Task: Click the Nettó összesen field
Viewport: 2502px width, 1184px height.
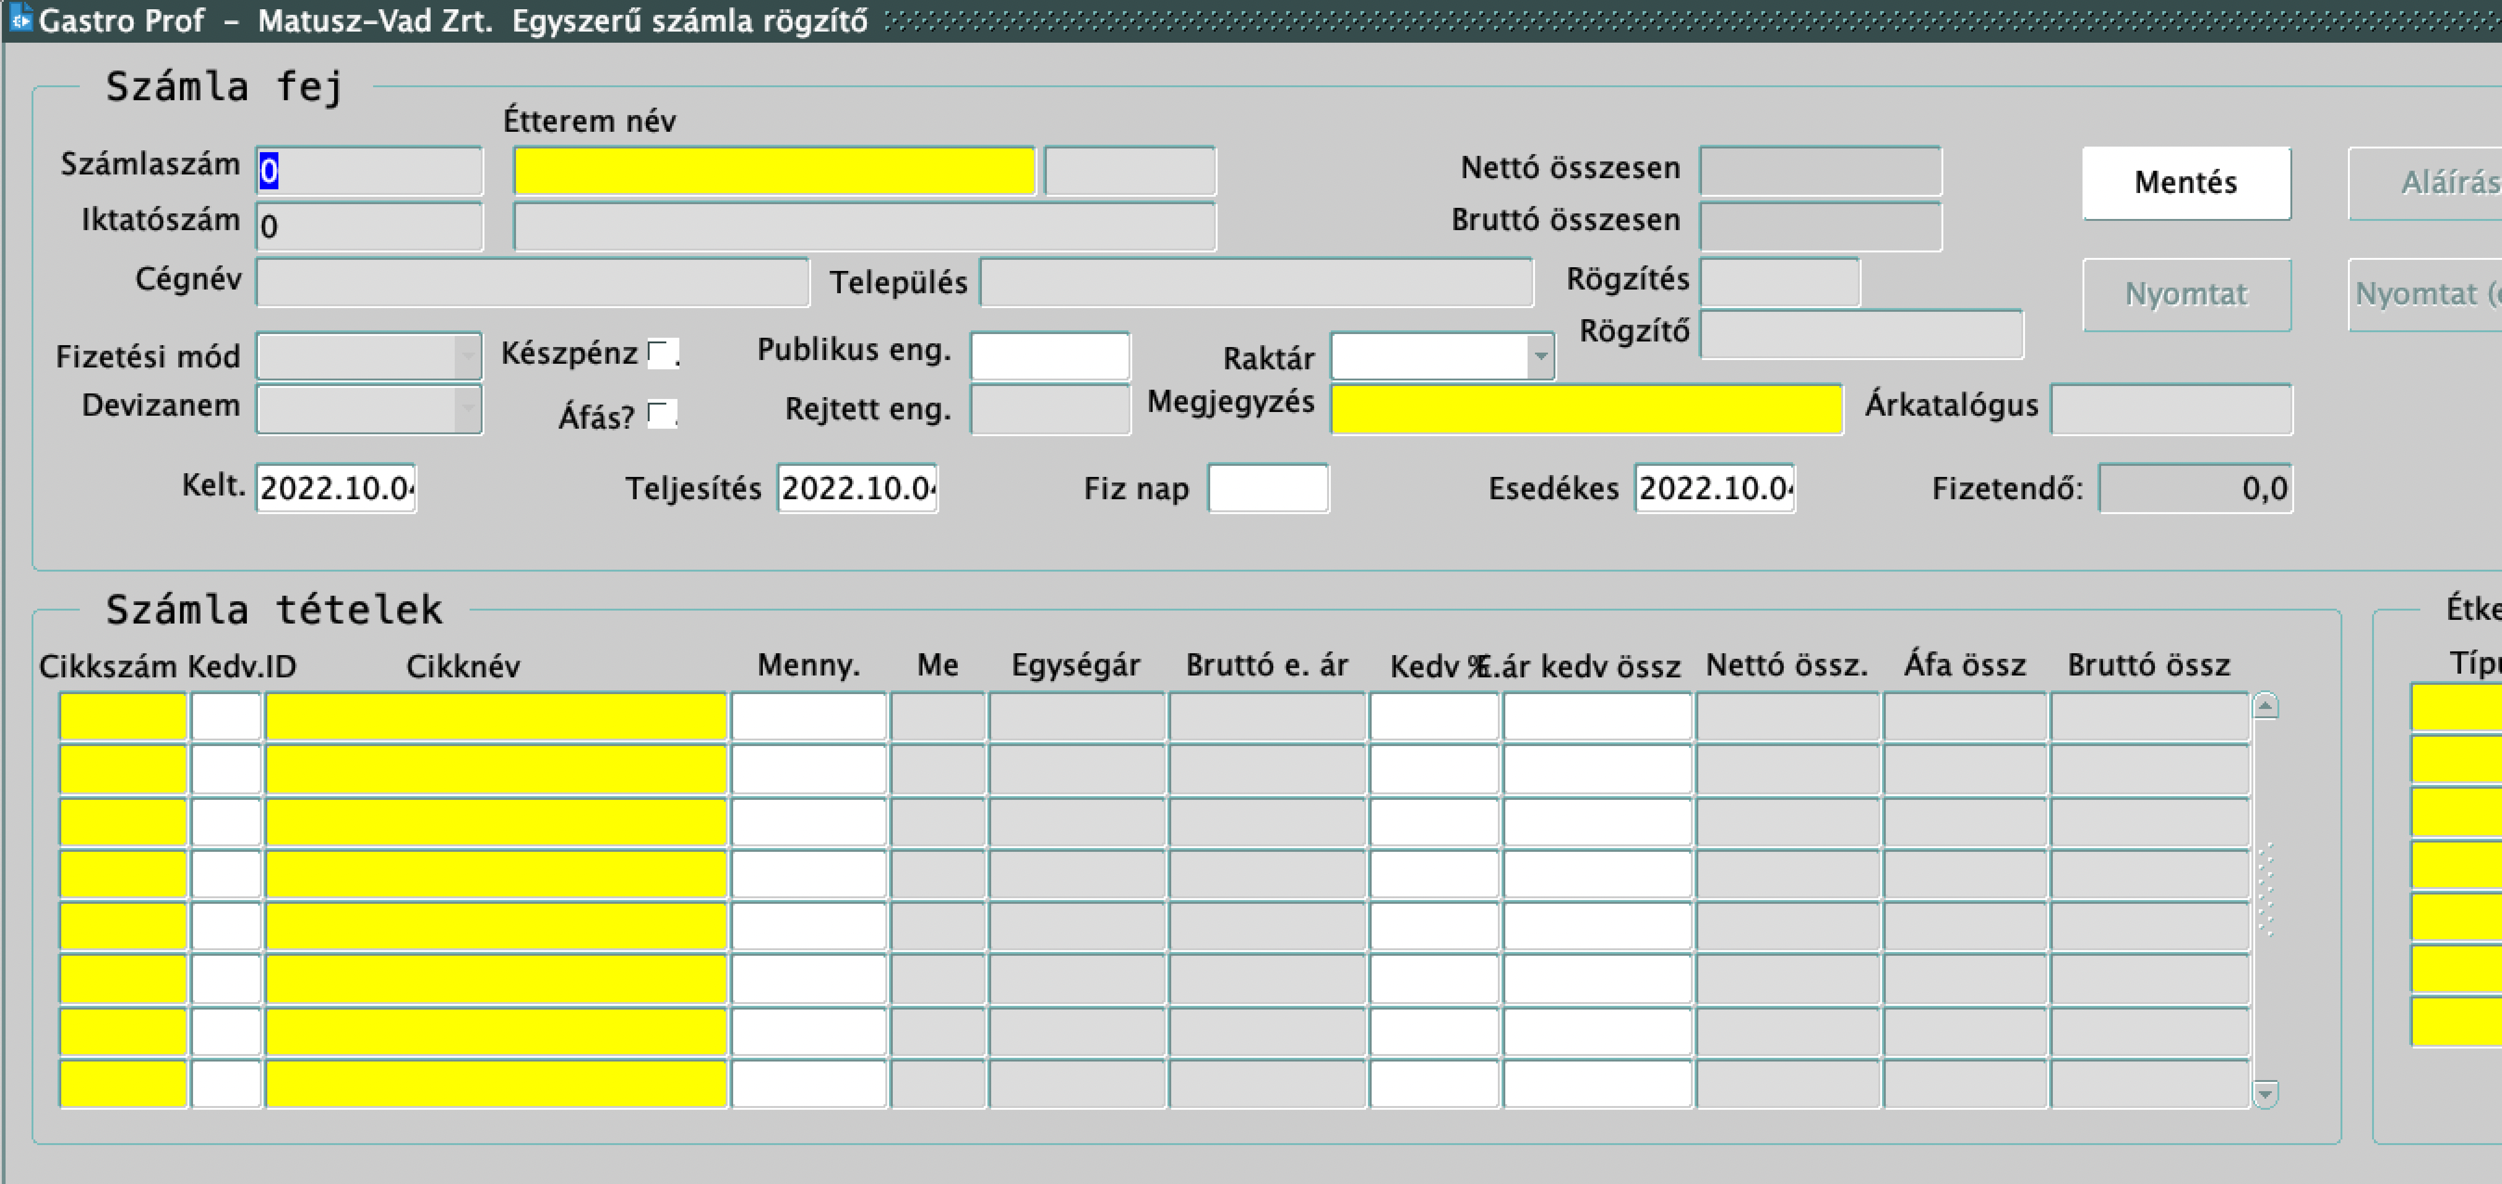Action: (1820, 171)
